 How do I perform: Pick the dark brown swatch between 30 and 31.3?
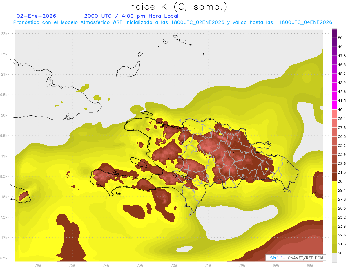coord(334,177)
